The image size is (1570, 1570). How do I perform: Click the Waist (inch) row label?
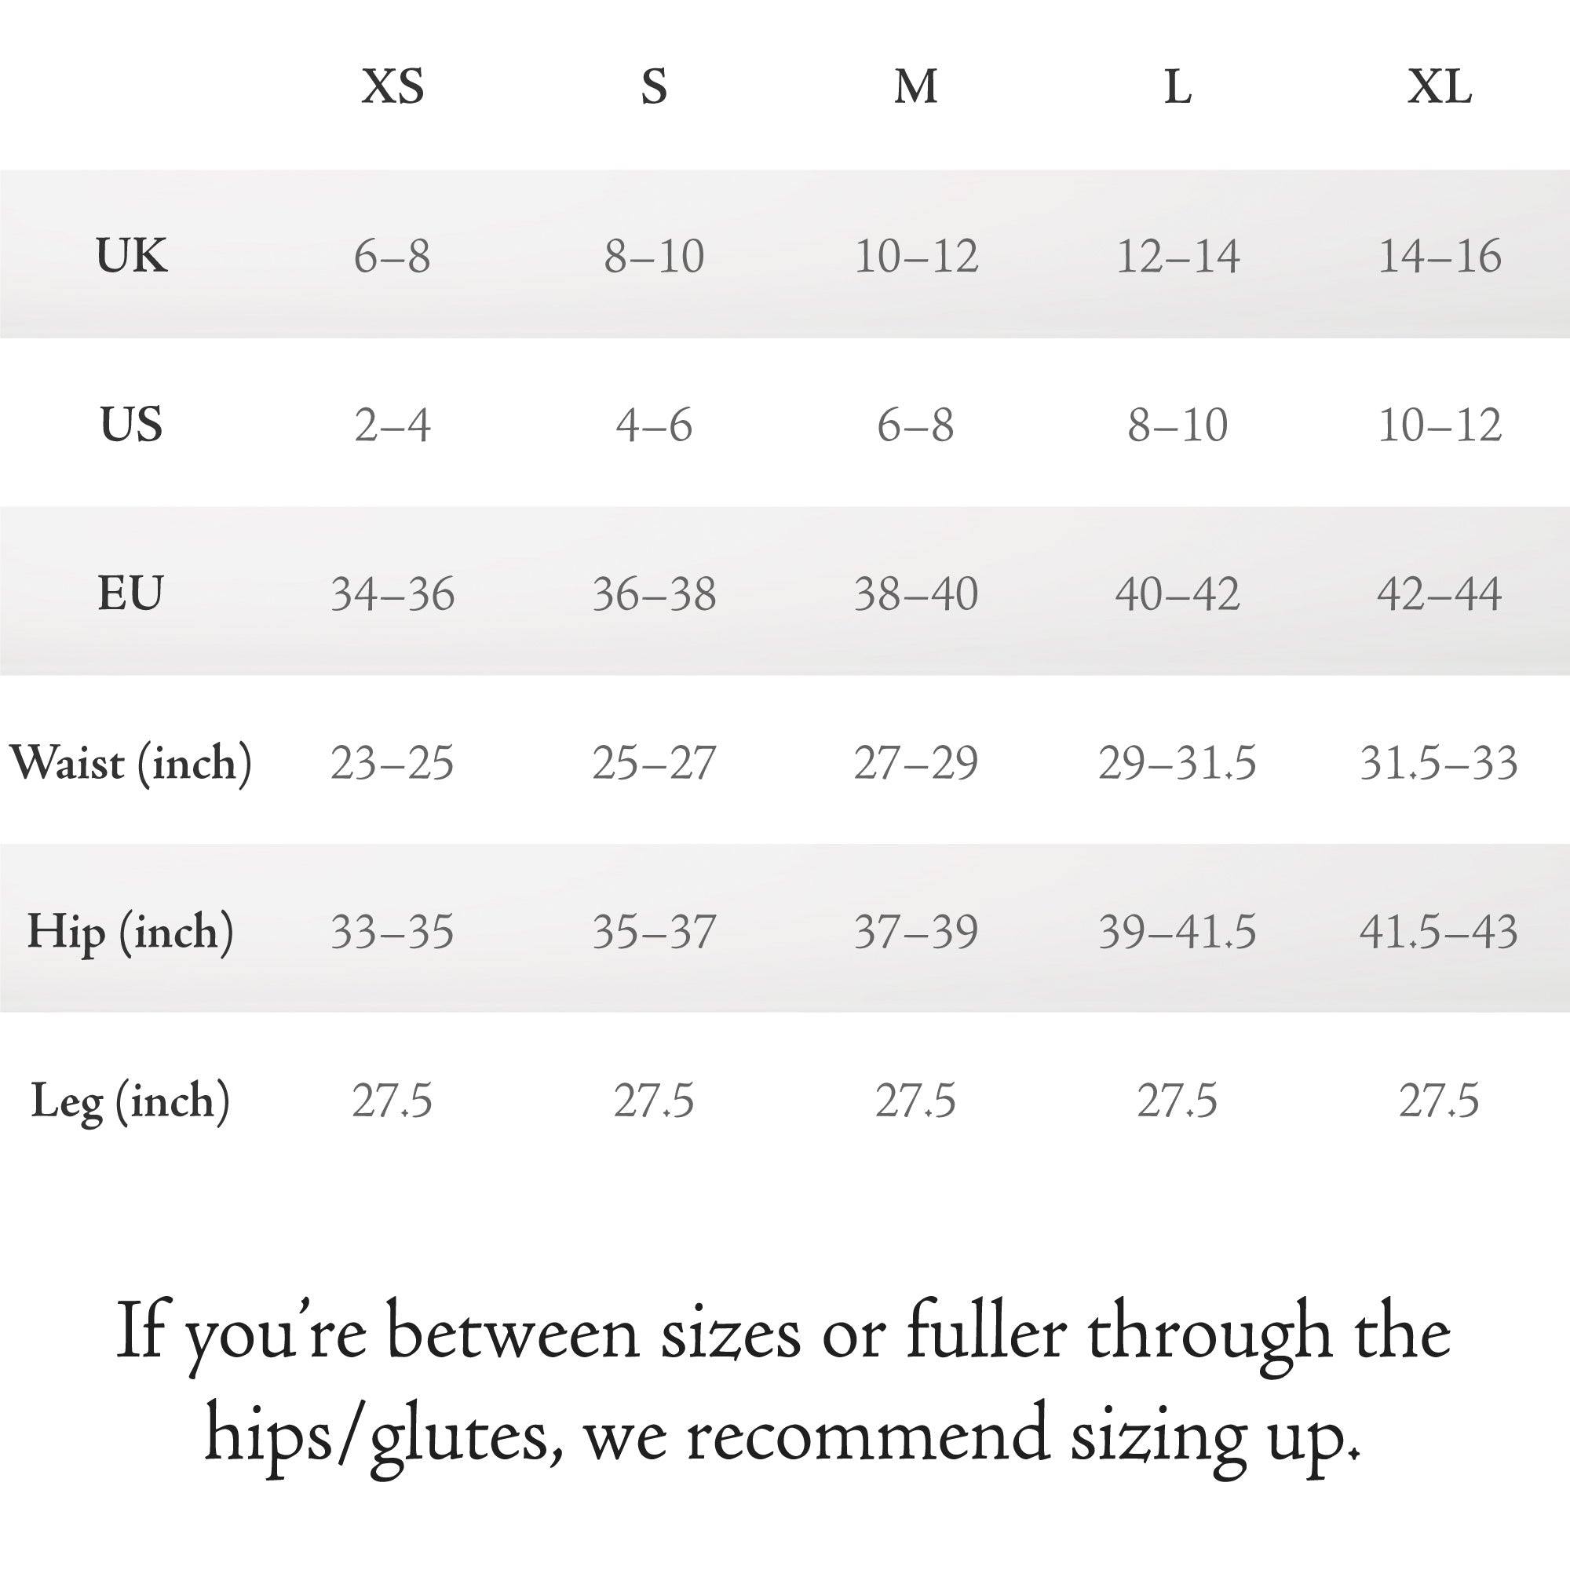(x=131, y=764)
